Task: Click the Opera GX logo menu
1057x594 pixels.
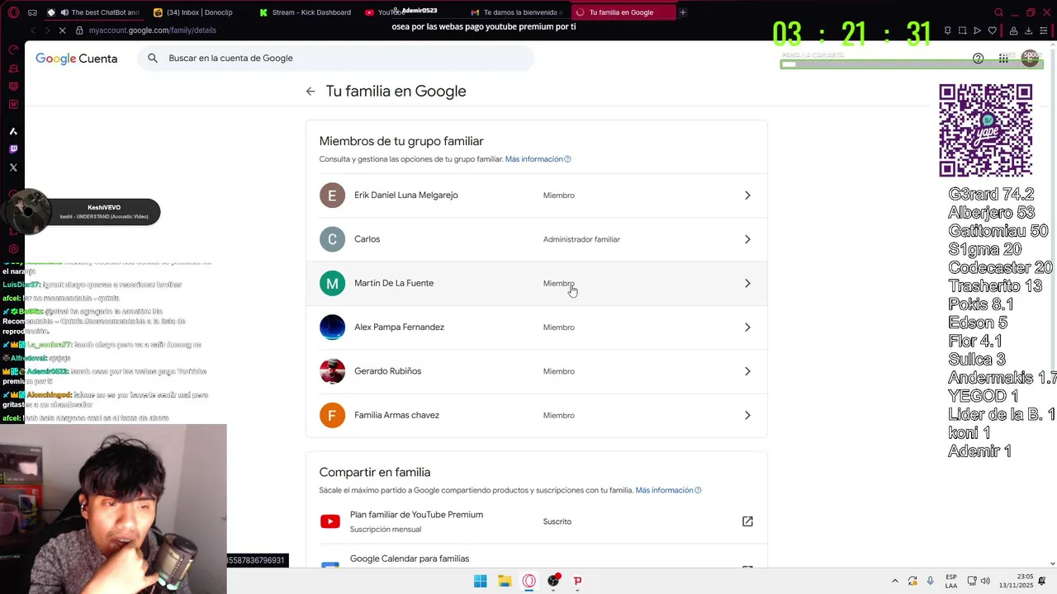Action: click(13, 12)
